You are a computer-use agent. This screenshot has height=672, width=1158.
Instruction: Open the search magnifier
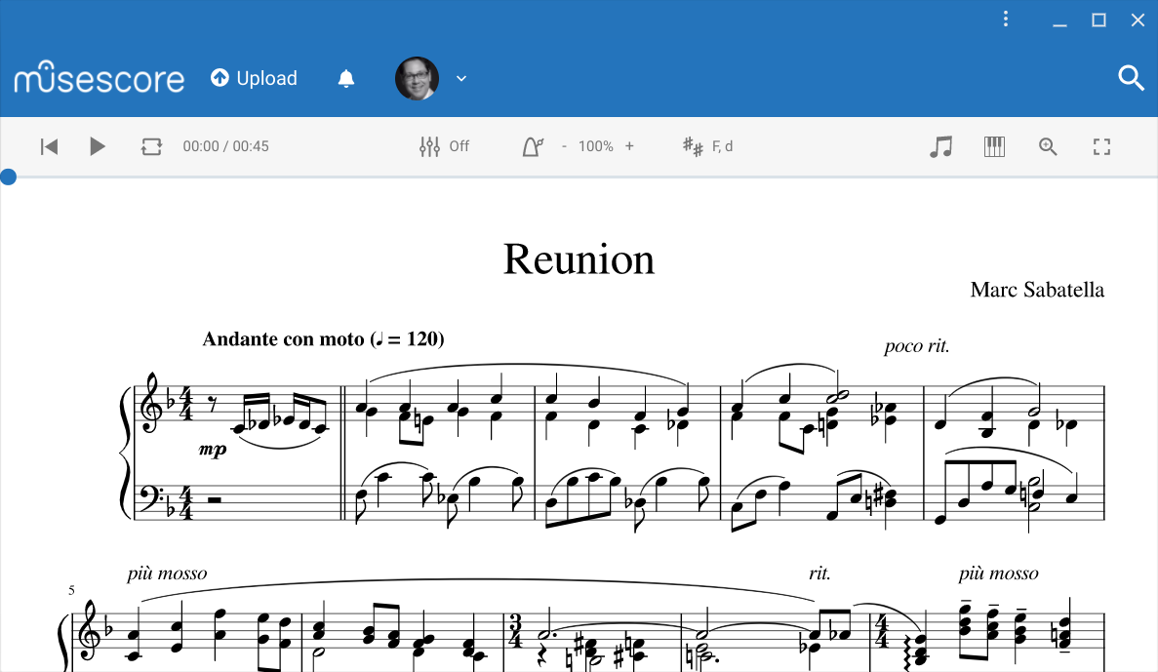(1131, 77)
